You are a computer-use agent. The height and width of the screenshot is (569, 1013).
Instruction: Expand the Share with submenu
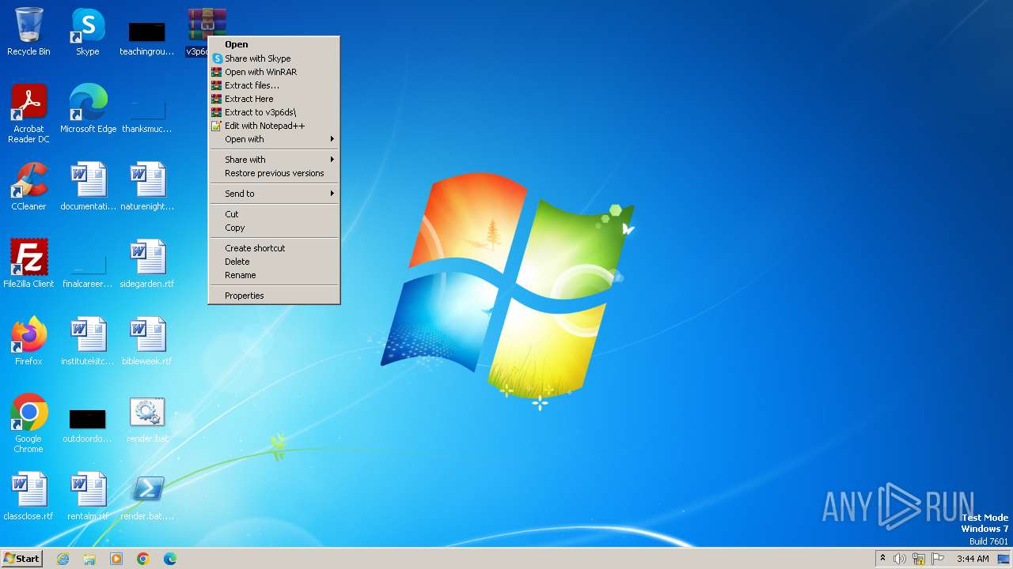(274, 160)
